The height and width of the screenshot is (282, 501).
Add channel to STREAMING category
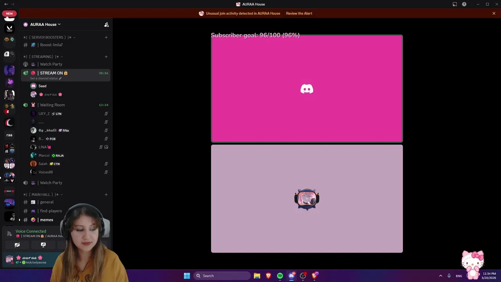tap(106, 57)
